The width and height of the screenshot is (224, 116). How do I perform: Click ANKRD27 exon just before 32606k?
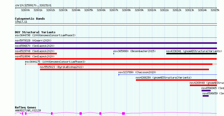tap(100, 113)
